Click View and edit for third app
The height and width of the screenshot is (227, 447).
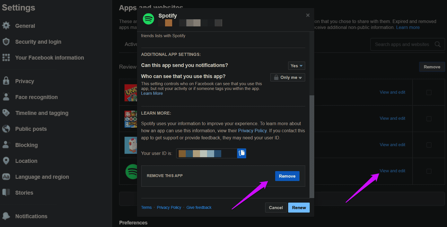click(392, 144)
